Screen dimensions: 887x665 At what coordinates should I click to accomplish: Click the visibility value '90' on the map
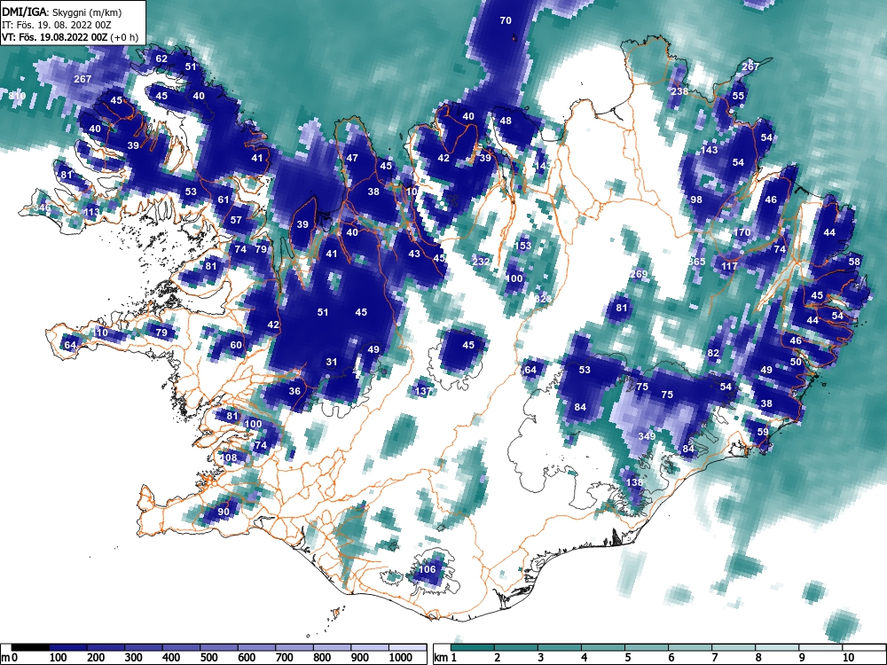point(224,512)
